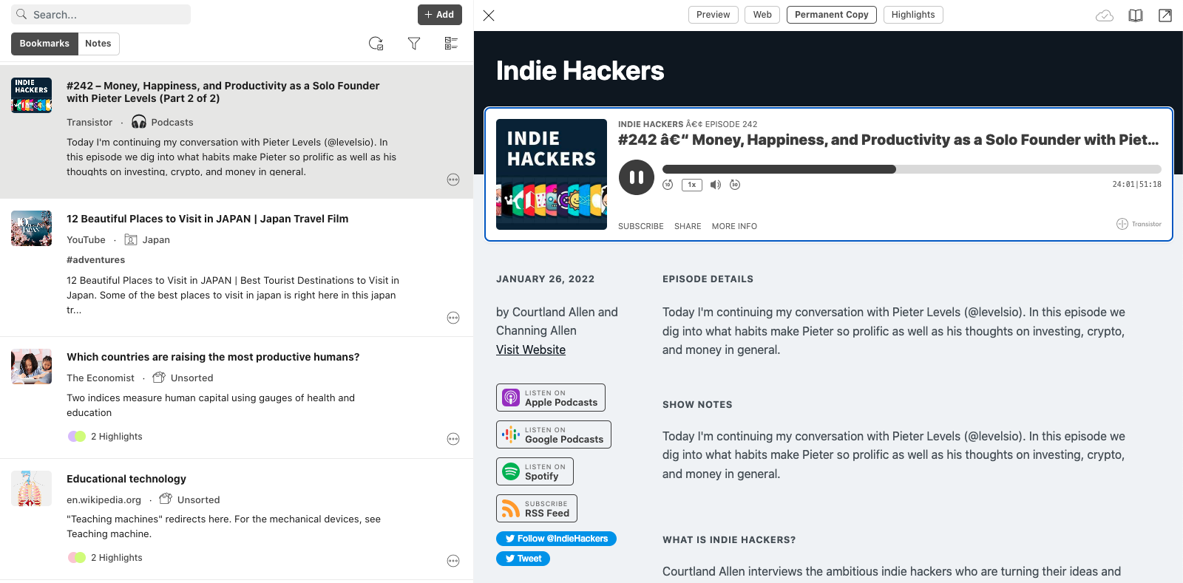The height and width of the screenshot is (583, 1183).
Task: Click the Japan travel film thumbnail
Action: pyautogui.click(x=31, y=228)
